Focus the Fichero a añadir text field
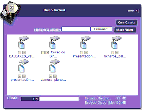Screen dimensions: 145x112 [76, 29]
